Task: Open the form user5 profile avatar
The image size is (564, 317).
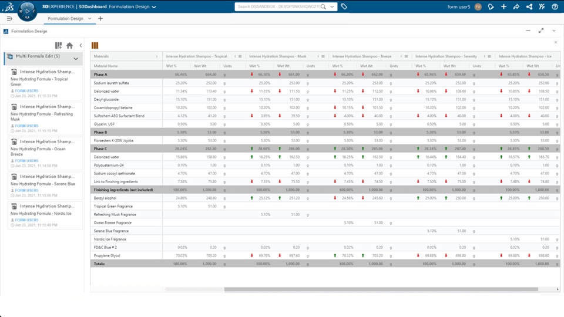Action: coord(478,7)
